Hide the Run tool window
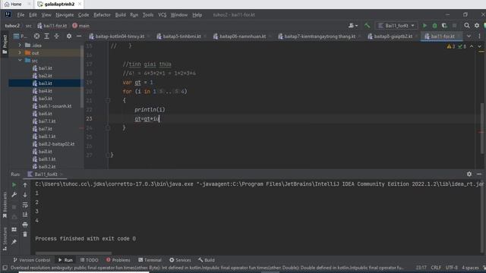 point(479,174)
